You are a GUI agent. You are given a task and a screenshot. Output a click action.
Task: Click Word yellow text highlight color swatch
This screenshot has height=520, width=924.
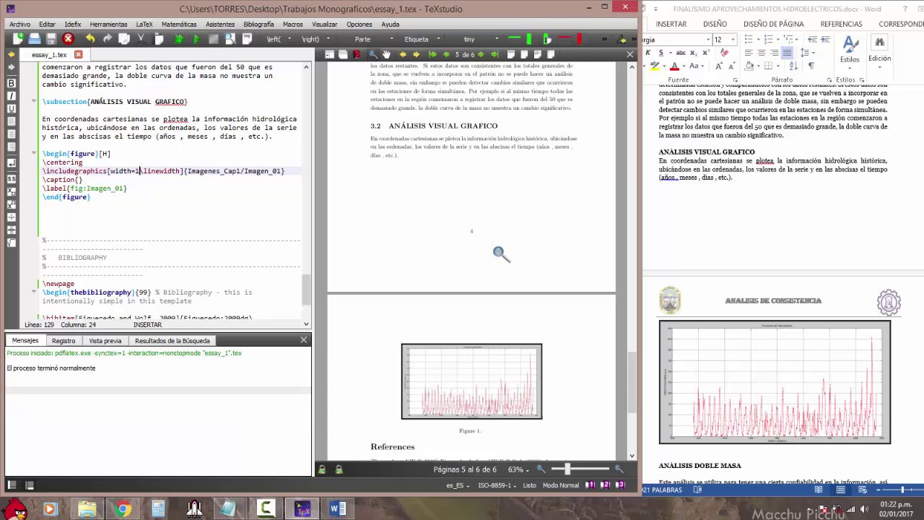click(x=655, y=66)
